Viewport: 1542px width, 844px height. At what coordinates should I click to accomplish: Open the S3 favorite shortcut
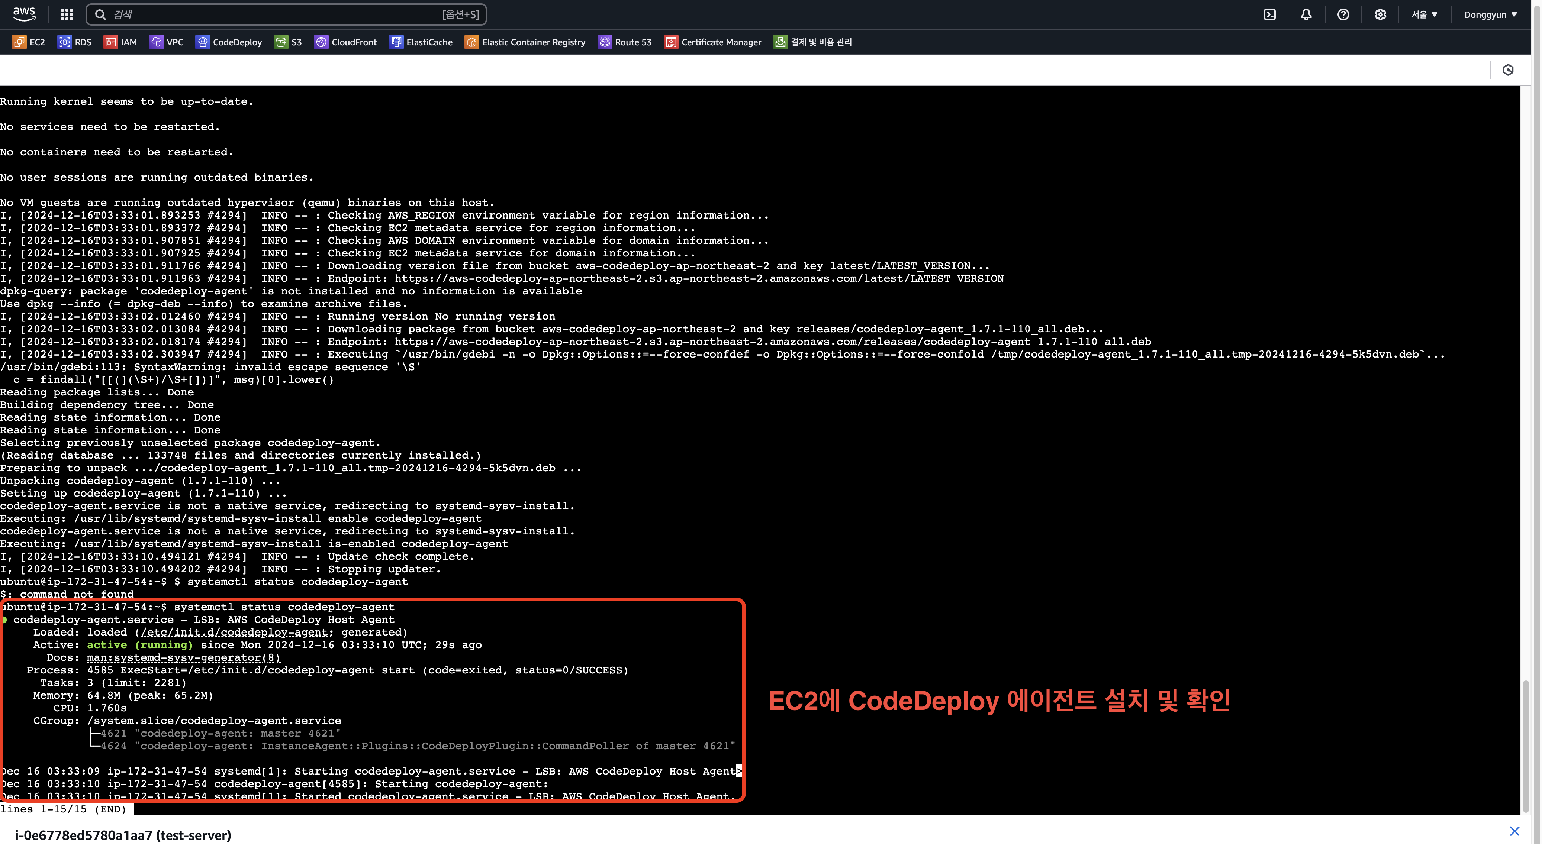288,42
